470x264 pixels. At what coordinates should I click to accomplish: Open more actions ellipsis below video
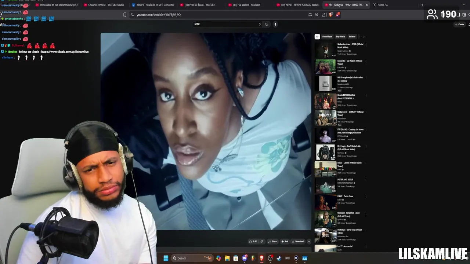[x=309, y=242]
